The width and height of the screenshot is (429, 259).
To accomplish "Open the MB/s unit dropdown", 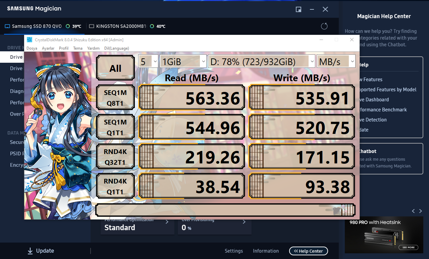I will tap(336, 61).
